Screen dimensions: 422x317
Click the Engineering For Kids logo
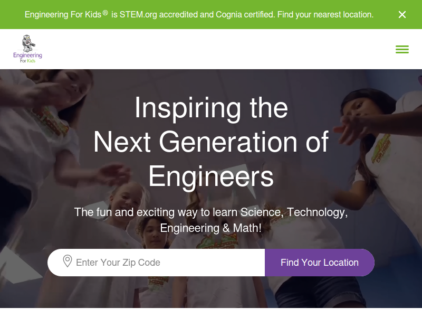point(28,49)
